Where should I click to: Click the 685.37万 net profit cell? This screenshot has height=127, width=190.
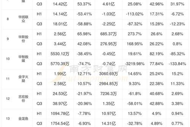[x=106, y=34]
